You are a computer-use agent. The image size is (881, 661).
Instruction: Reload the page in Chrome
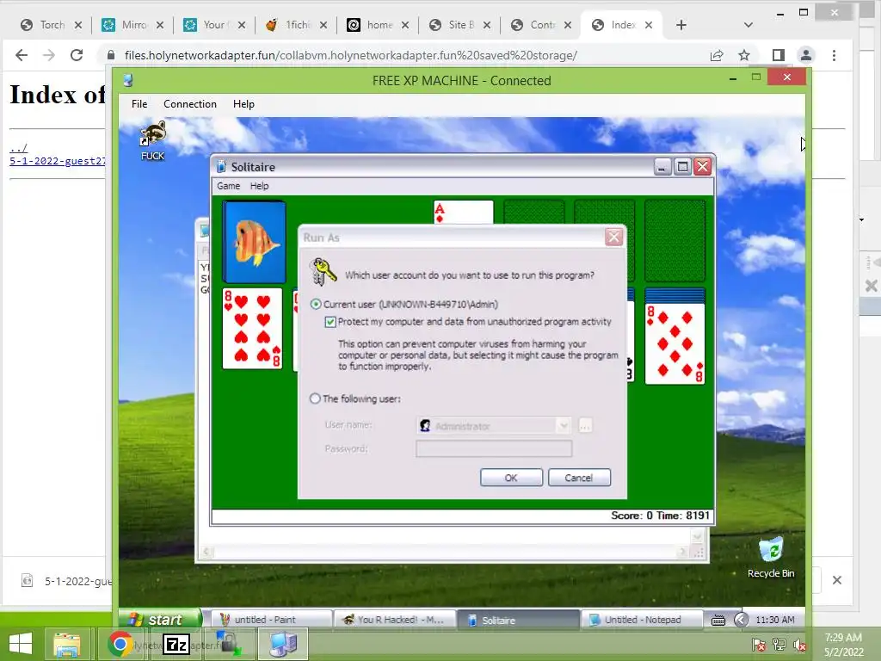pos(77,55)
